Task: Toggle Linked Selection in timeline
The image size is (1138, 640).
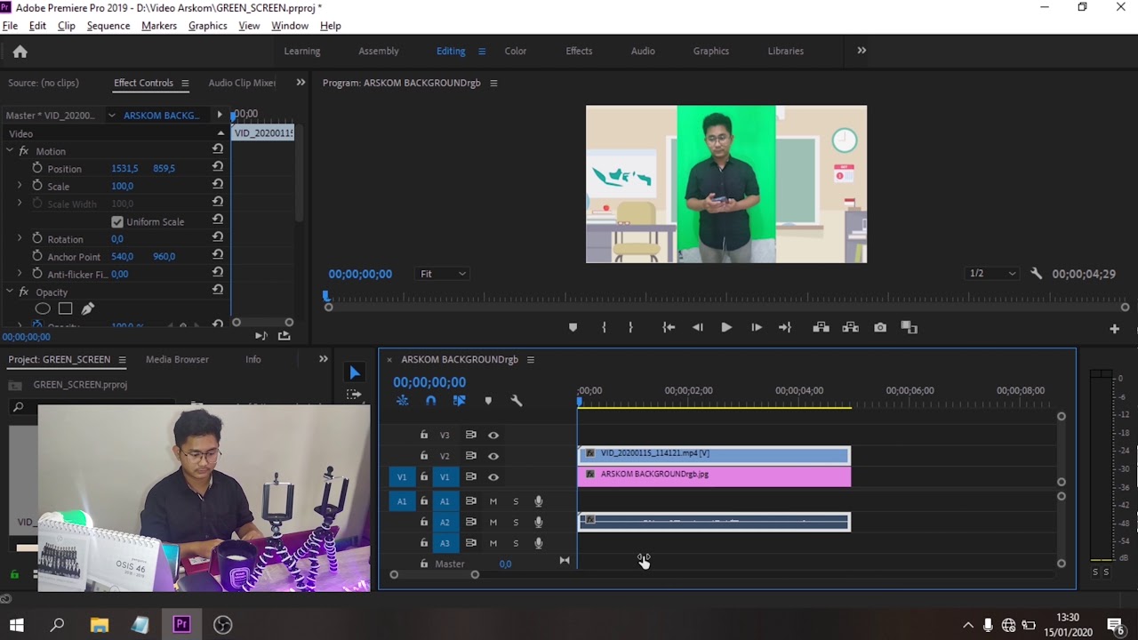Action: point(459,401)
